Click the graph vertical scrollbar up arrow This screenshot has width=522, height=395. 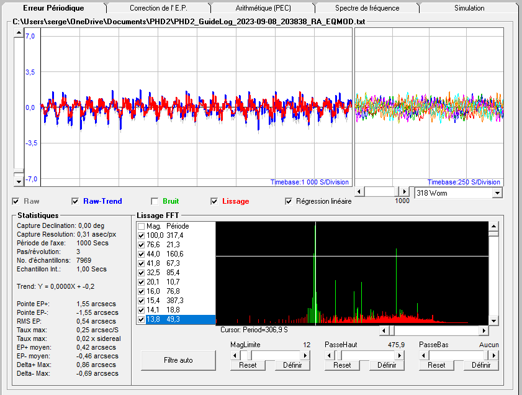click(x=19, y=32)
